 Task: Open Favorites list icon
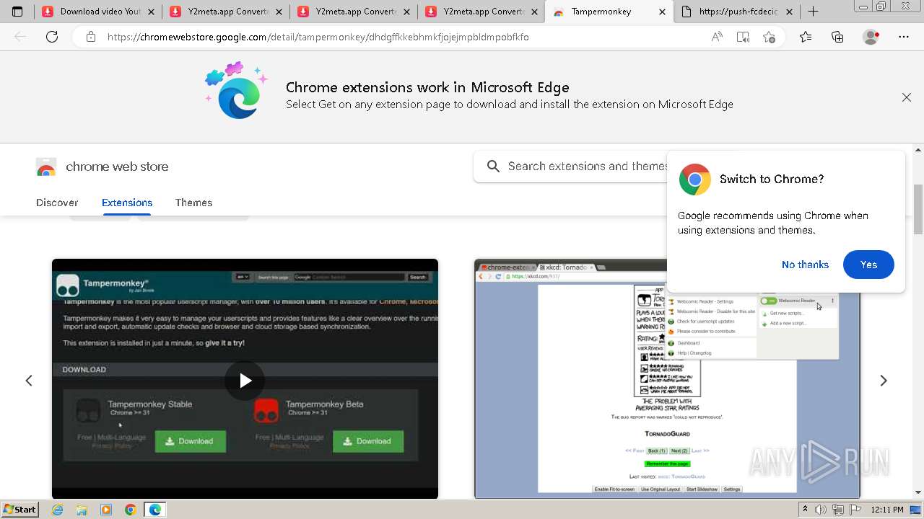[x=806, y=37]
